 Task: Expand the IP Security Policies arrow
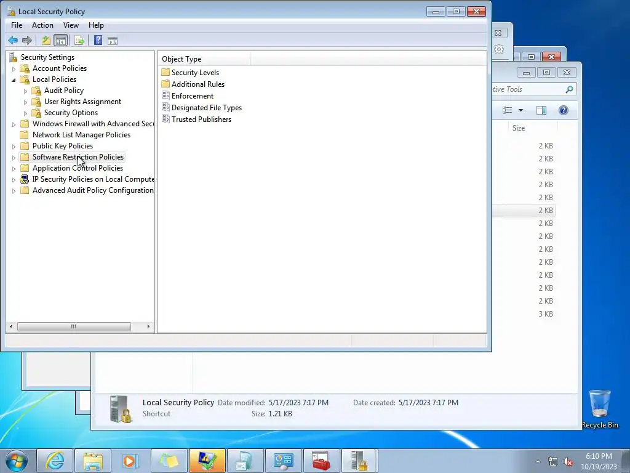[14, 180]
